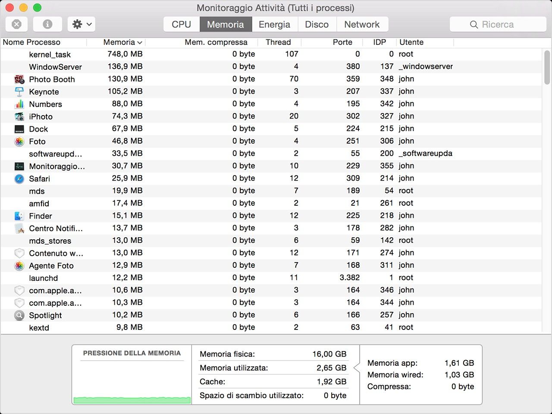Select the amfid process row
The width and height of the screenshot is (552, 414).
(272, 204)
